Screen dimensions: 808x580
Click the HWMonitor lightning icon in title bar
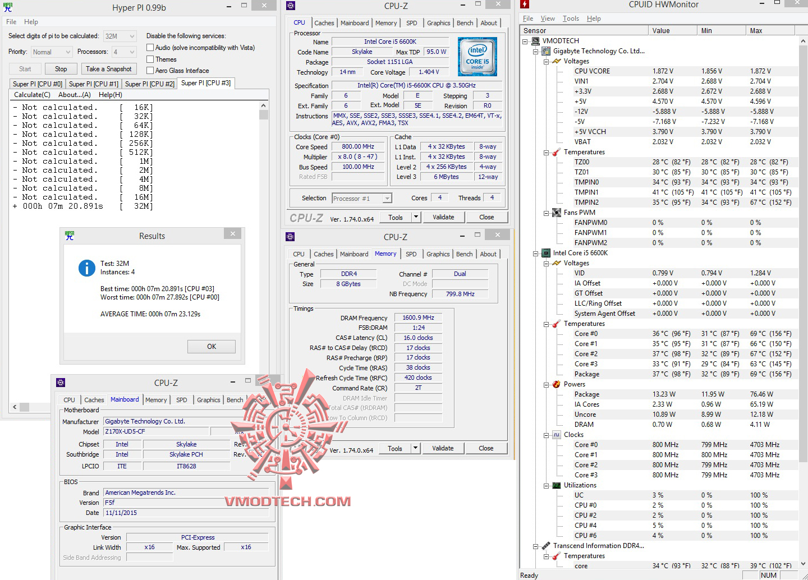[x=525, y=4]
